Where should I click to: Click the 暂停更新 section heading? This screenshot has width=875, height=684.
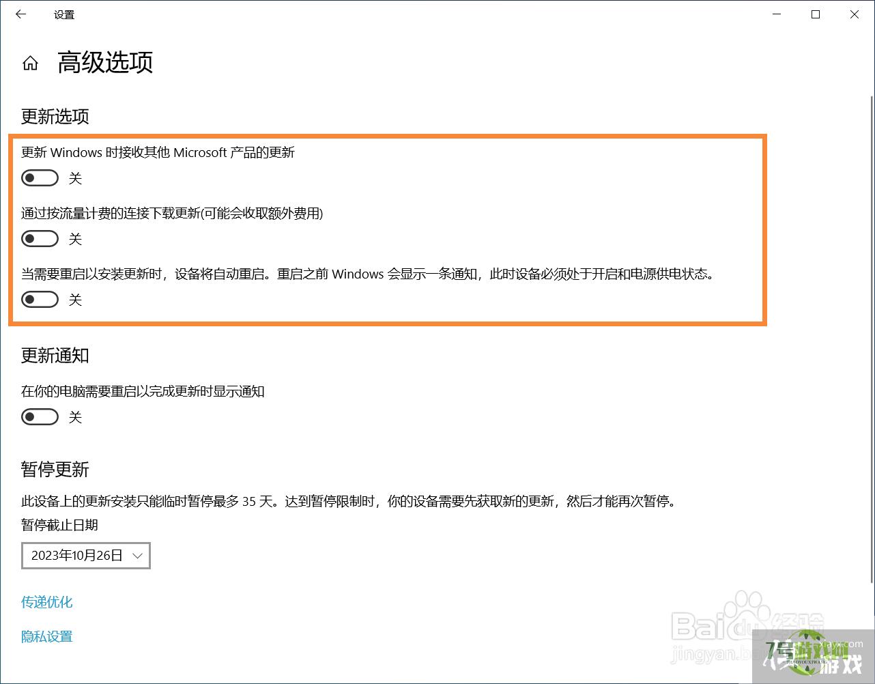[x=55, y=470]
